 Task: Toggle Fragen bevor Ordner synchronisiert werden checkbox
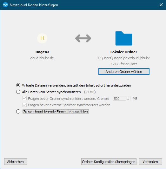point(24,98)
